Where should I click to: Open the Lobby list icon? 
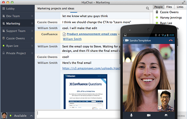click(x=4, y=9)
